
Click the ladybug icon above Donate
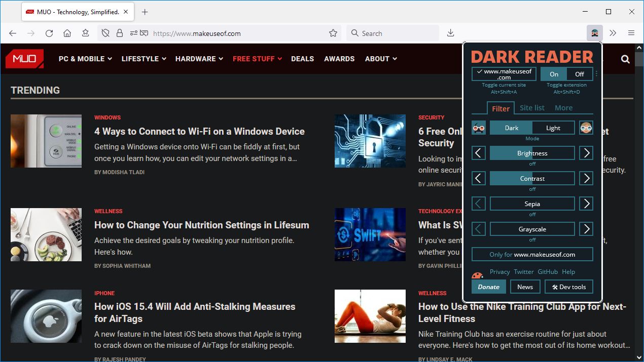(477, 275)
